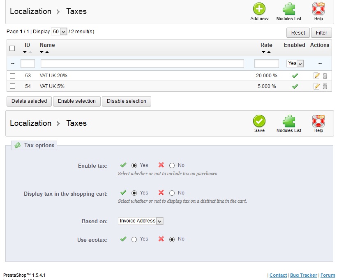Open the Bug Tracker footer link

pos(304,275)
